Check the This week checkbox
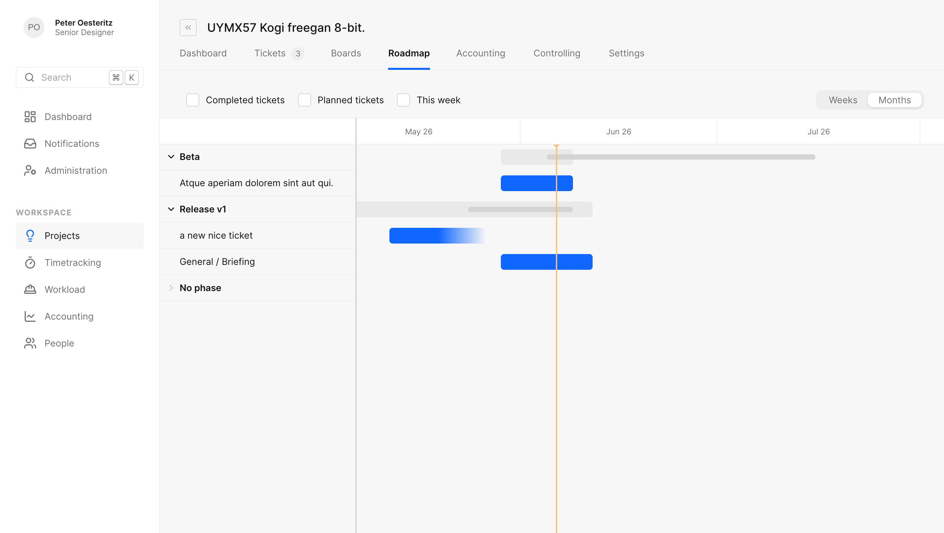Image resolution: width=944 pixels, height=533 pixels. point(403,100)
